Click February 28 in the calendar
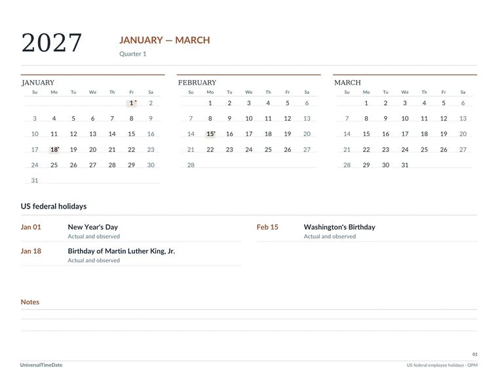The image size is (498, 385). (191, 165)
